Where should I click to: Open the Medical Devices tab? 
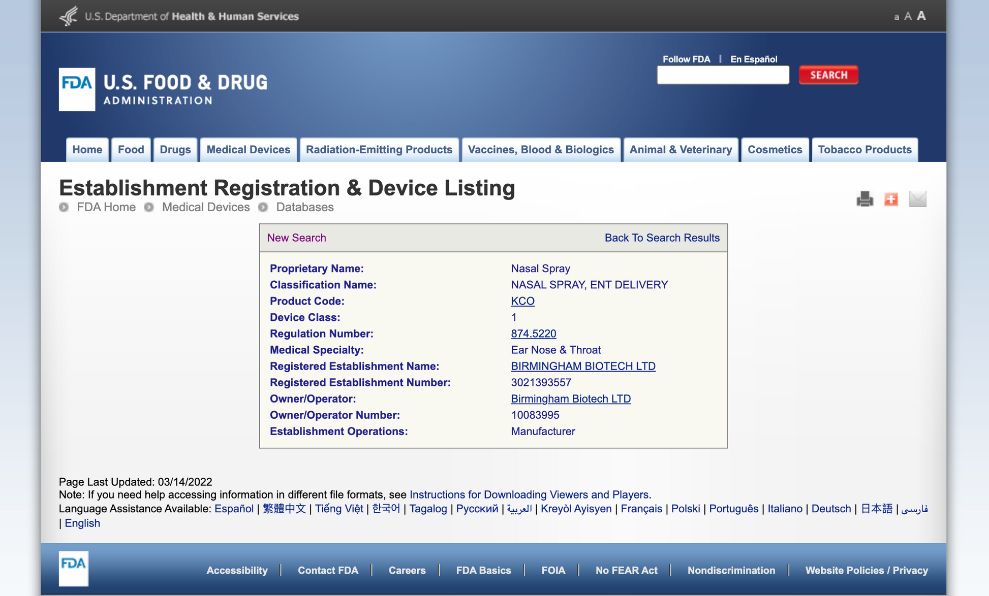point(249,150)
